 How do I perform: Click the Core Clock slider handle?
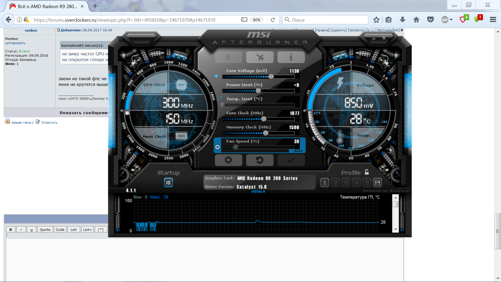point(264,119)
